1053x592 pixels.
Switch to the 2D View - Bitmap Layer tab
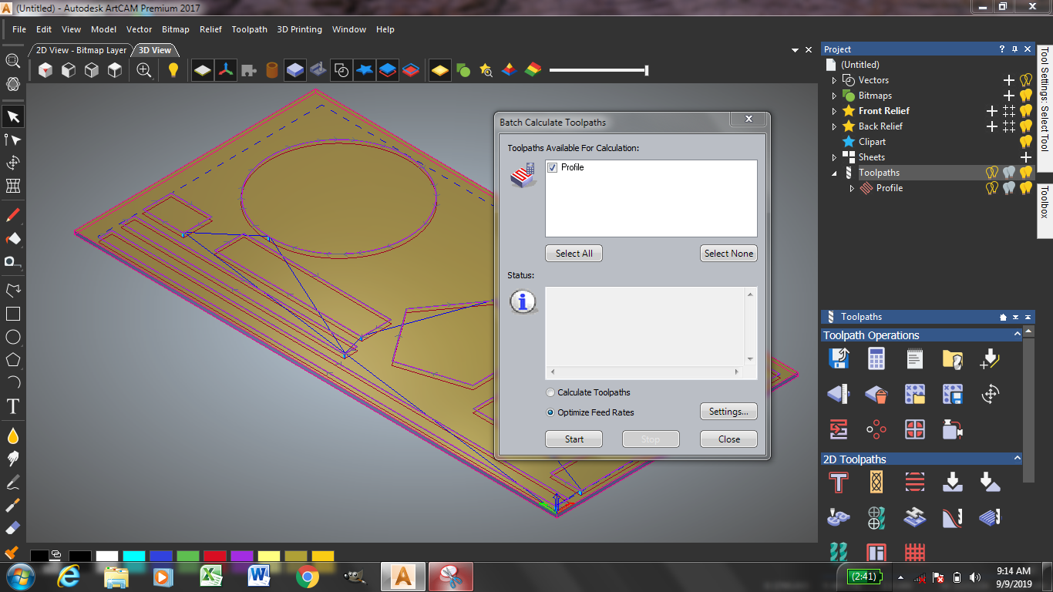(x=81, y=50)
